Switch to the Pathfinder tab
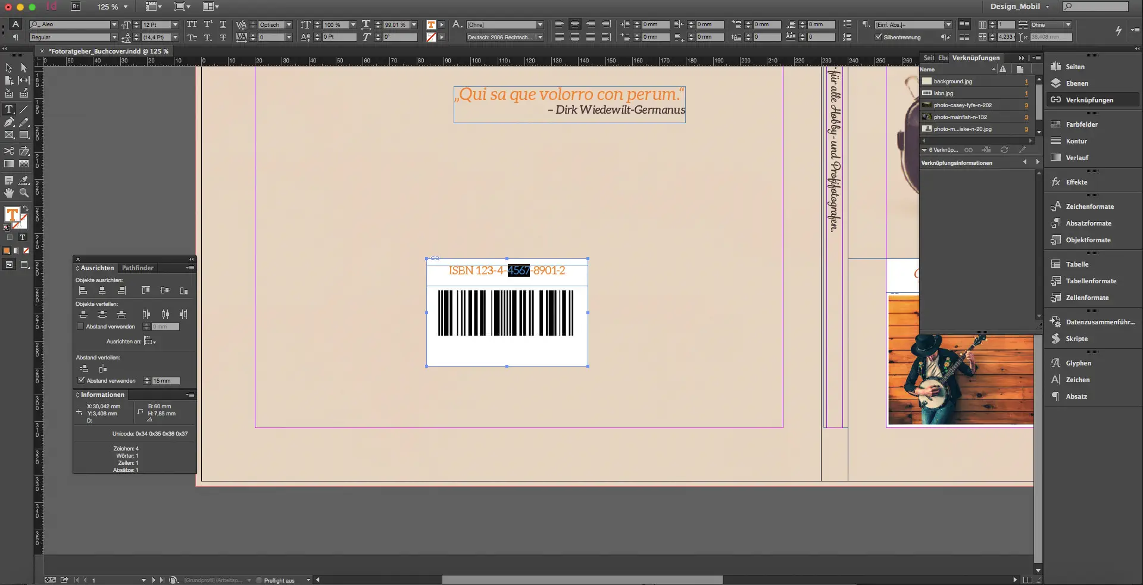Image resolution: width=1143 pixels, height=585 pixels. coord(136,268)
